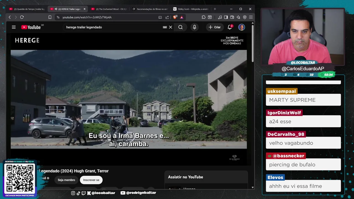Open Brave Rewards triangle icon

pos(181,17)
